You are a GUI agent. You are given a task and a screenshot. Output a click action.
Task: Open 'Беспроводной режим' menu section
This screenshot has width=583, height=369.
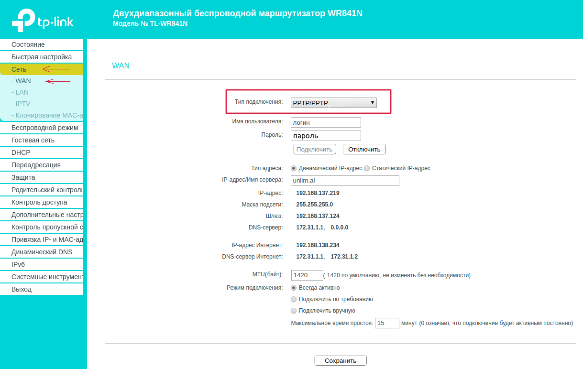coord(44,128)
